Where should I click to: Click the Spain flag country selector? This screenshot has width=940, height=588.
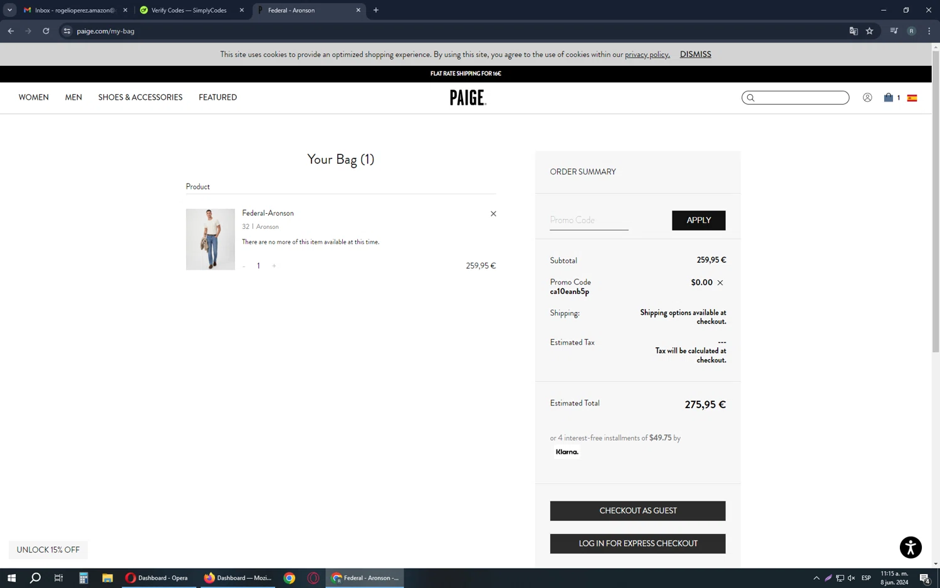point(912,98)
